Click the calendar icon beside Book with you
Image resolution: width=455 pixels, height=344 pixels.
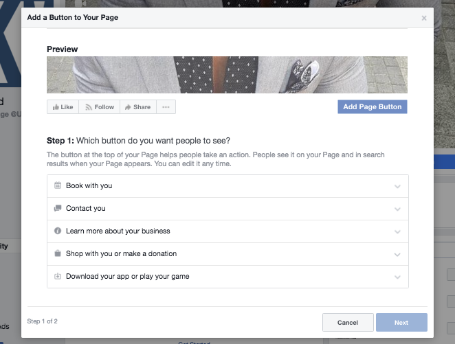click(x=58, y=186)
